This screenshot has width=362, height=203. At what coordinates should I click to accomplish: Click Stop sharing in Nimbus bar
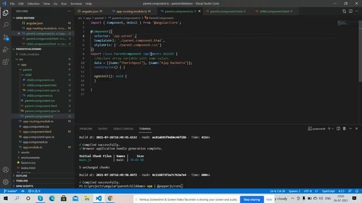tap(252, 200)
